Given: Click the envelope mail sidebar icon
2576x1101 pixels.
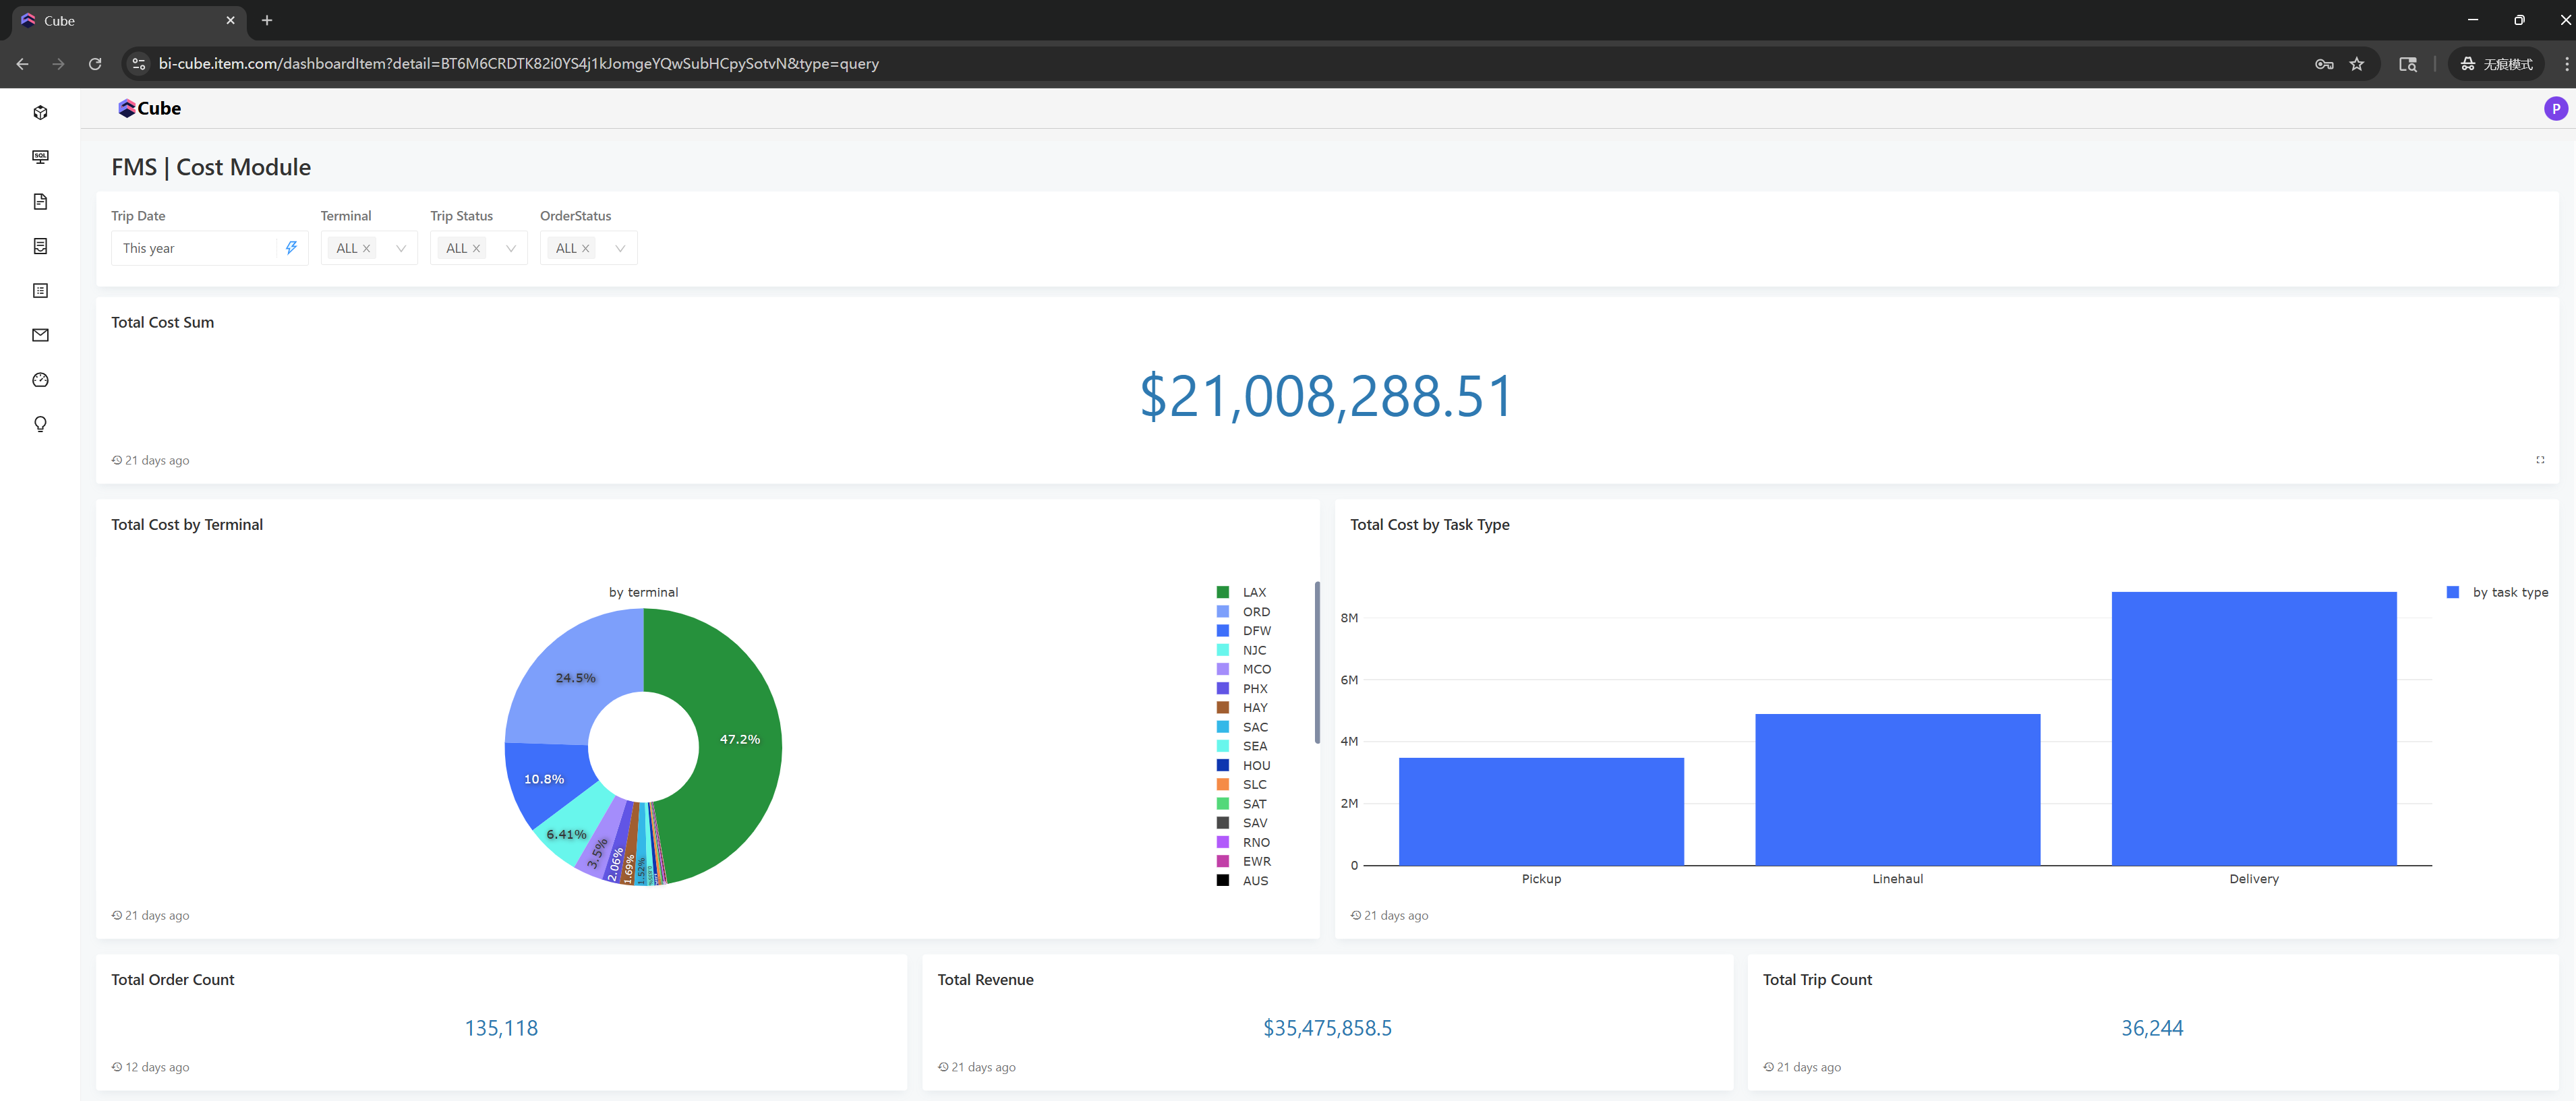Looking at the screenshot, I should 40,335.
